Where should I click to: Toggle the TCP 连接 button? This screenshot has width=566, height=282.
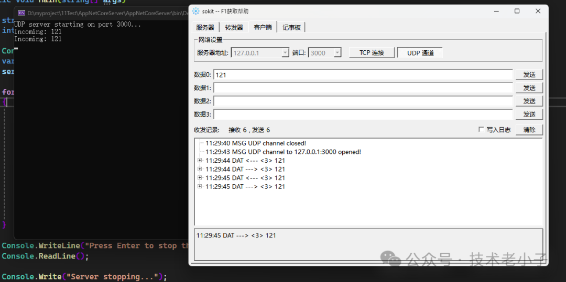coord(372,53)
